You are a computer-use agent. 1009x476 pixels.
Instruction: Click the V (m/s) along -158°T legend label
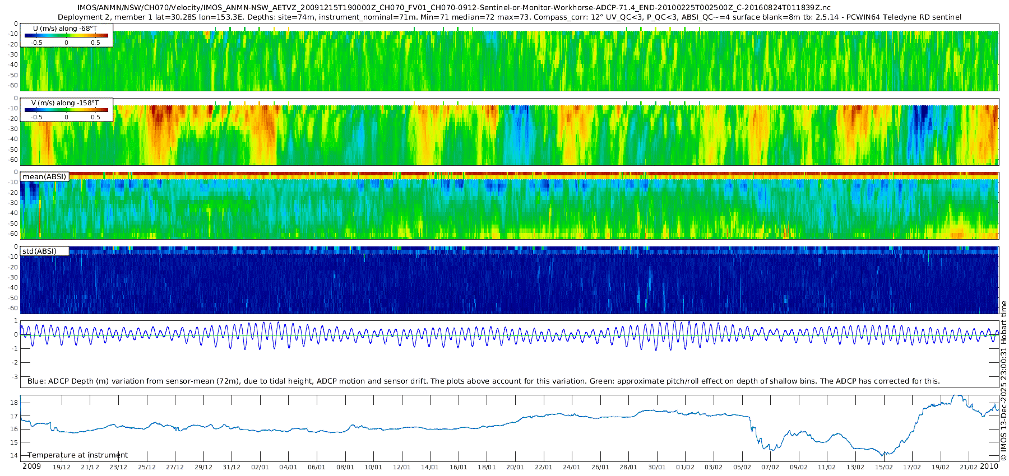tap(65, 103)
